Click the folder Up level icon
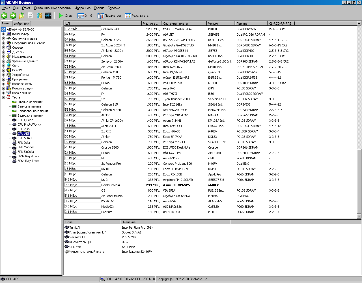The image size is (362, 283). point(22,16)
